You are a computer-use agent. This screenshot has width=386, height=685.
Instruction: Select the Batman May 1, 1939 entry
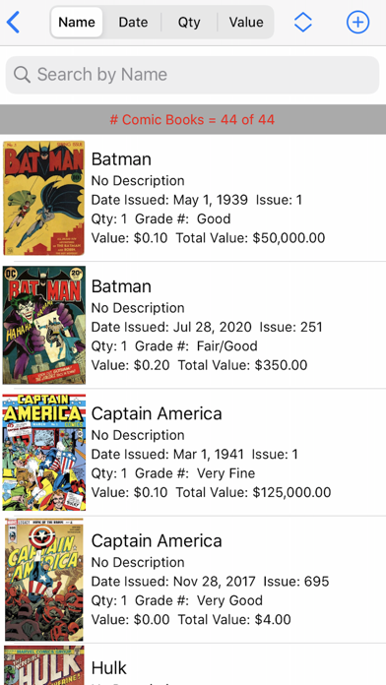[x=193, y=198]
